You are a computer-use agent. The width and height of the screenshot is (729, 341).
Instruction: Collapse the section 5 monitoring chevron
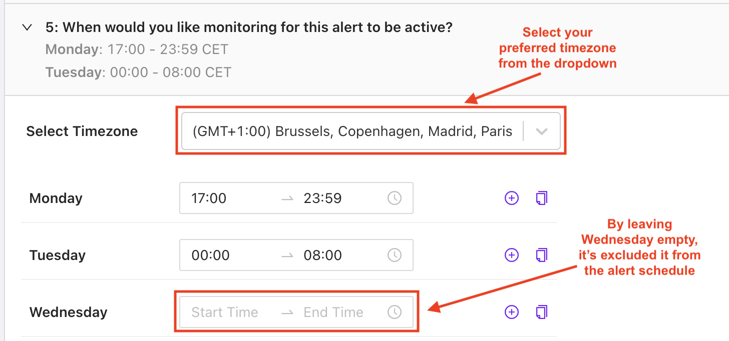[x=27, y=27]
